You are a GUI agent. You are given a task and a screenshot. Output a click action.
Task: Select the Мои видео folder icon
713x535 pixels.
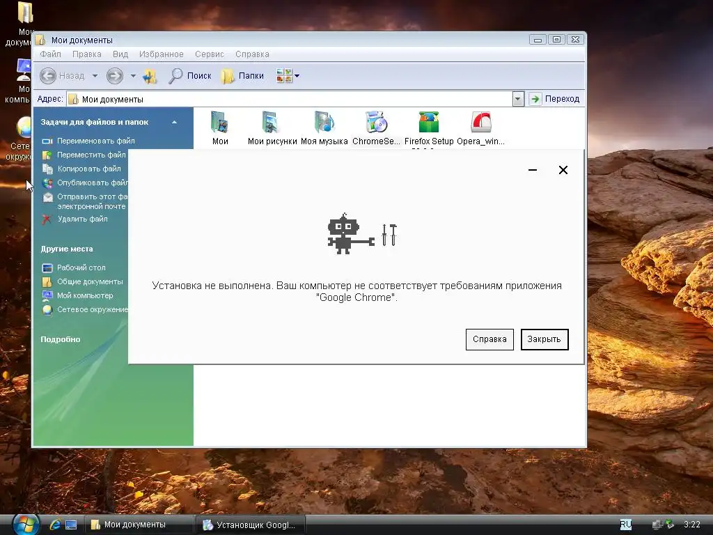219,123
